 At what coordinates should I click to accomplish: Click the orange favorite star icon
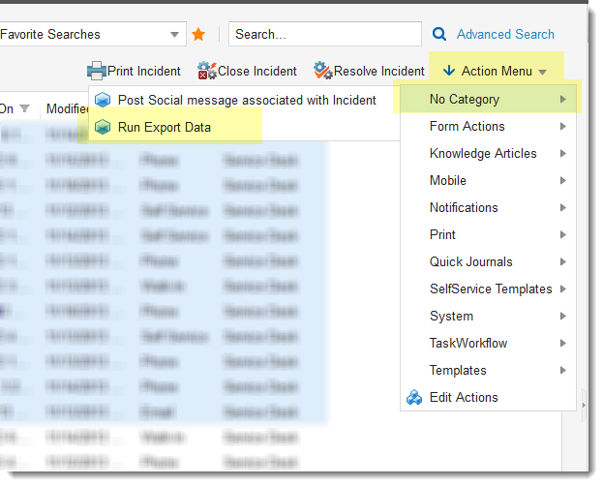point(198,34)
